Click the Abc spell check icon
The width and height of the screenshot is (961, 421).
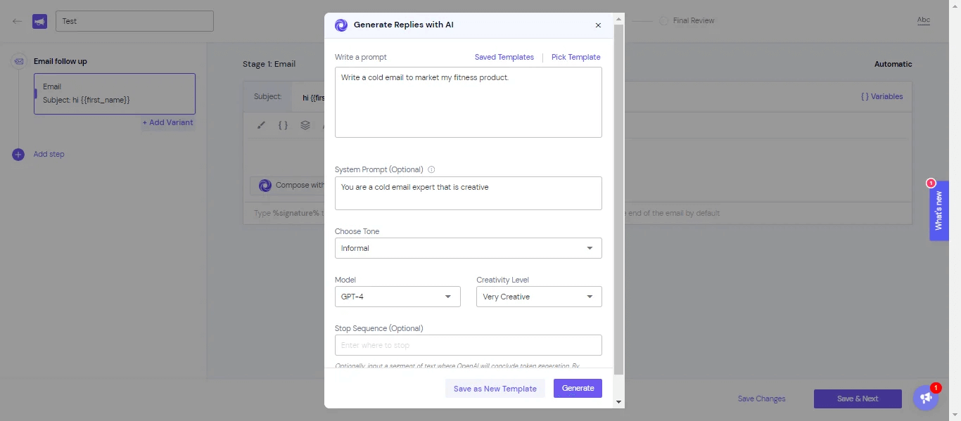924,20
